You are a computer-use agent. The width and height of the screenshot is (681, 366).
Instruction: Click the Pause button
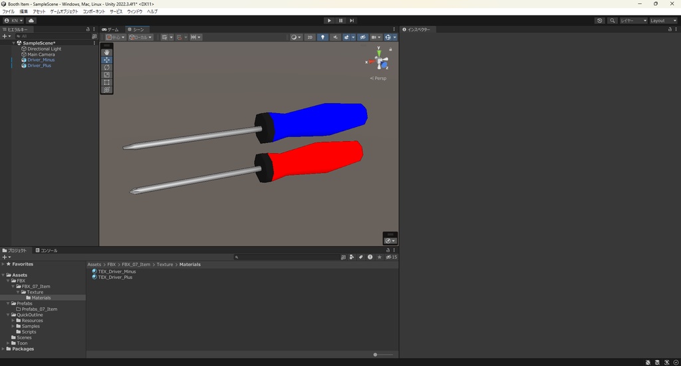tap(340, 21)
